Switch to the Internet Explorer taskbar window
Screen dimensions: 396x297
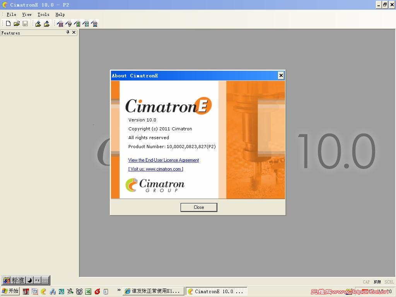[154, 291]
